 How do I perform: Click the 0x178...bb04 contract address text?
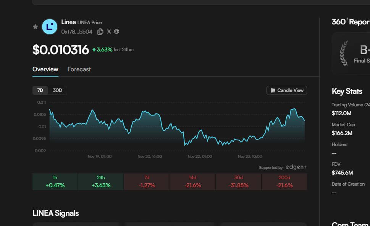[x=77, y=32]
